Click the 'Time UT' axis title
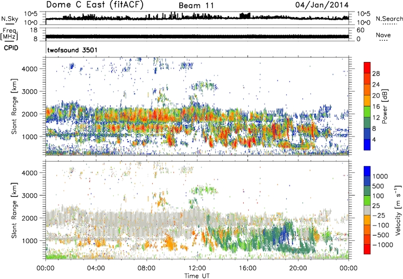This screenshot has width=403, height=279. pos(197,275)
